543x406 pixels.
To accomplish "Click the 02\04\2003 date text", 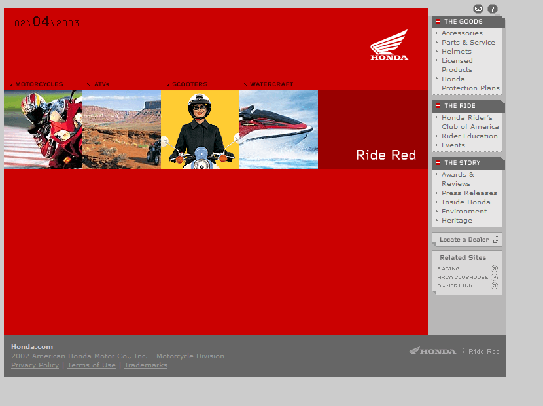I will point(46,22).
